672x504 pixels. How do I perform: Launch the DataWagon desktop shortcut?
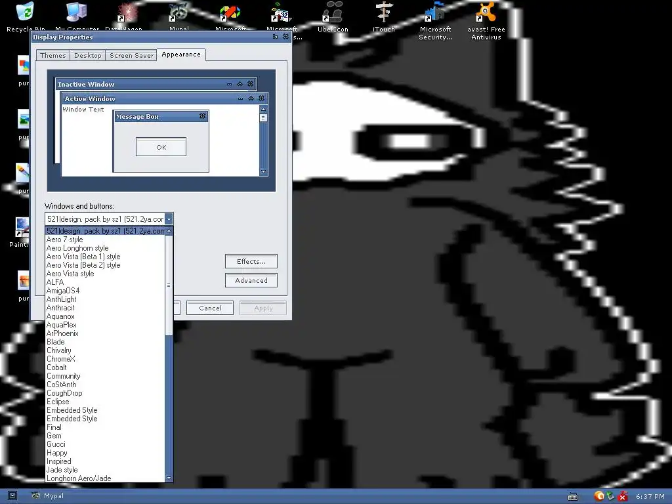[x=123, y=16]
